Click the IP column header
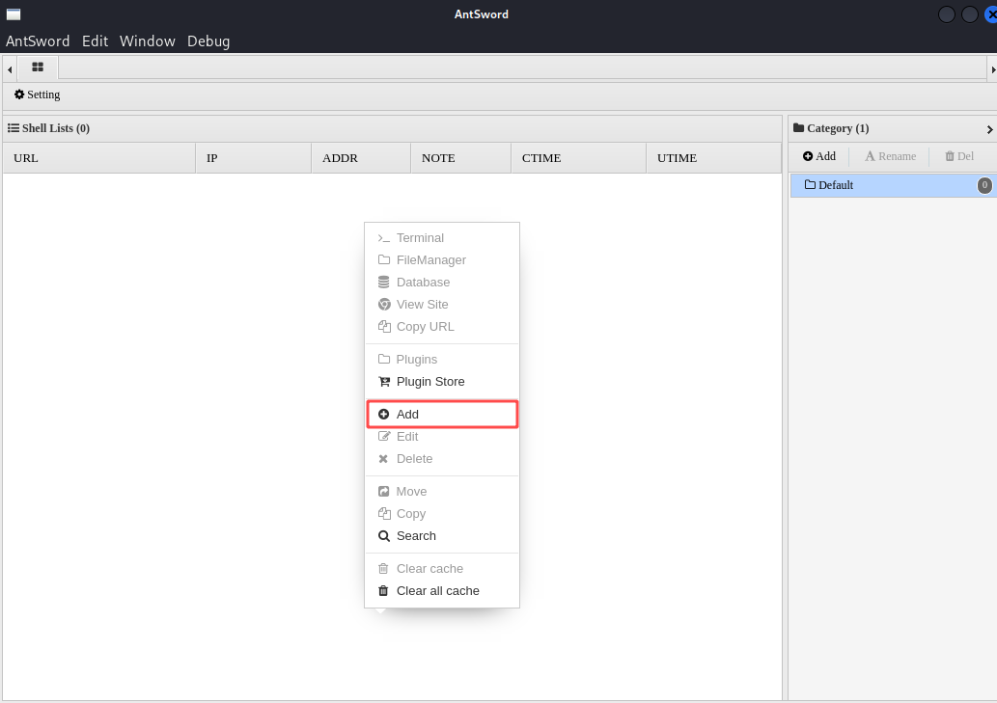This screenshot has height=703, width=997. [253, 158]
